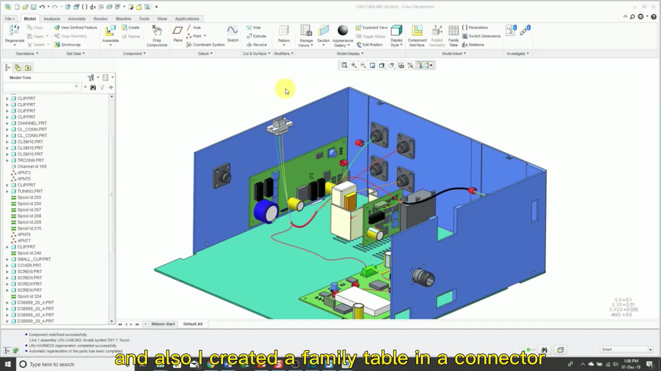Switch to the Analysis ribbon tab
The height and width of the screenshot is (371, 661).
(x=52, y=19)
